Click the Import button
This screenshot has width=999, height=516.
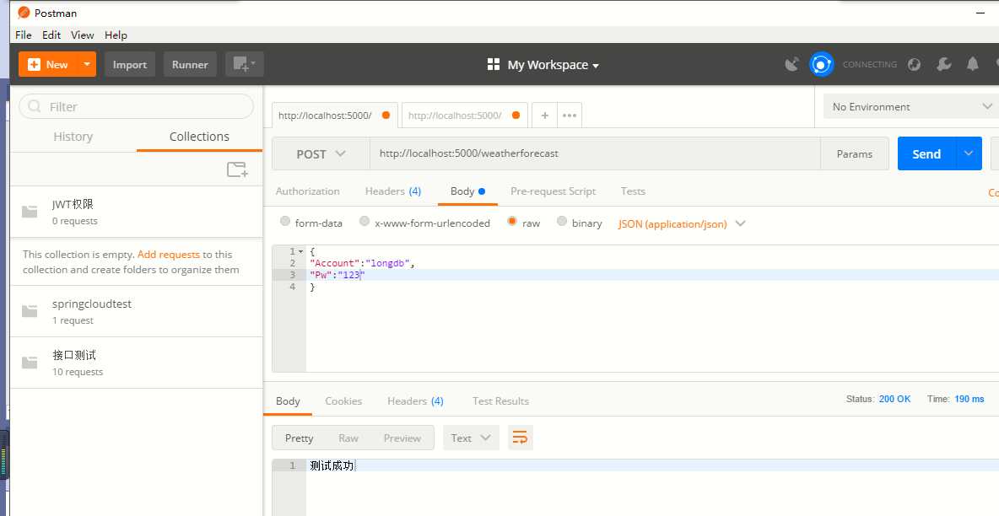(x=130, y=64)
